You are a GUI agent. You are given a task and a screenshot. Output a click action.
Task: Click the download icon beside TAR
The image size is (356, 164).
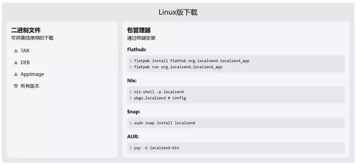(x=15, y=51)
